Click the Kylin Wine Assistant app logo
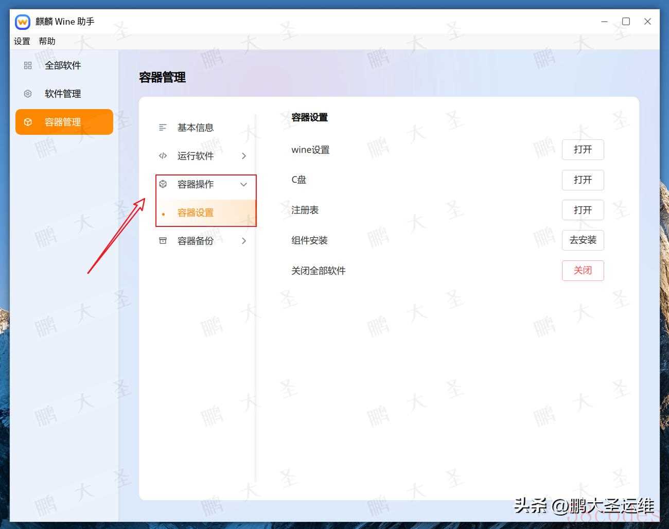The height and width of the screenshot is (529, 669). coord(23,22)
